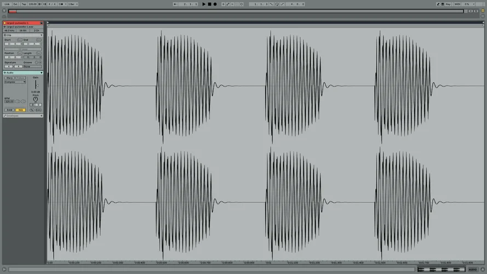The height and width of the screenshot is (274, 487).
Task: Toggle the clip Loop button
Action: 23,49
